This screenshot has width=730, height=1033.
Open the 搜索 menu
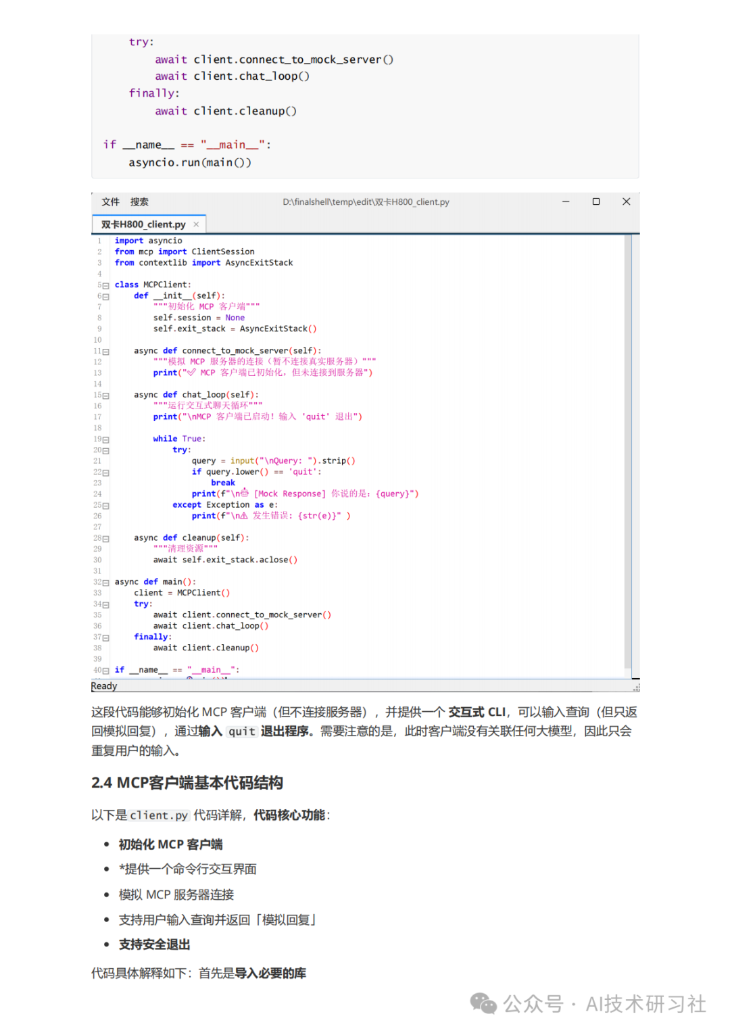140,201
